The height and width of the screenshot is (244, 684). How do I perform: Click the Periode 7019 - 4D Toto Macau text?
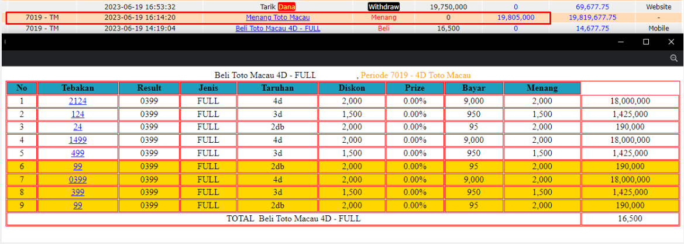(415, 75)
